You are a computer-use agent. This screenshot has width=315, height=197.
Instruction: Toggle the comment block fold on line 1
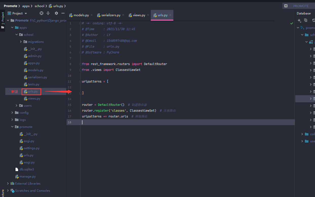point(80,23)
